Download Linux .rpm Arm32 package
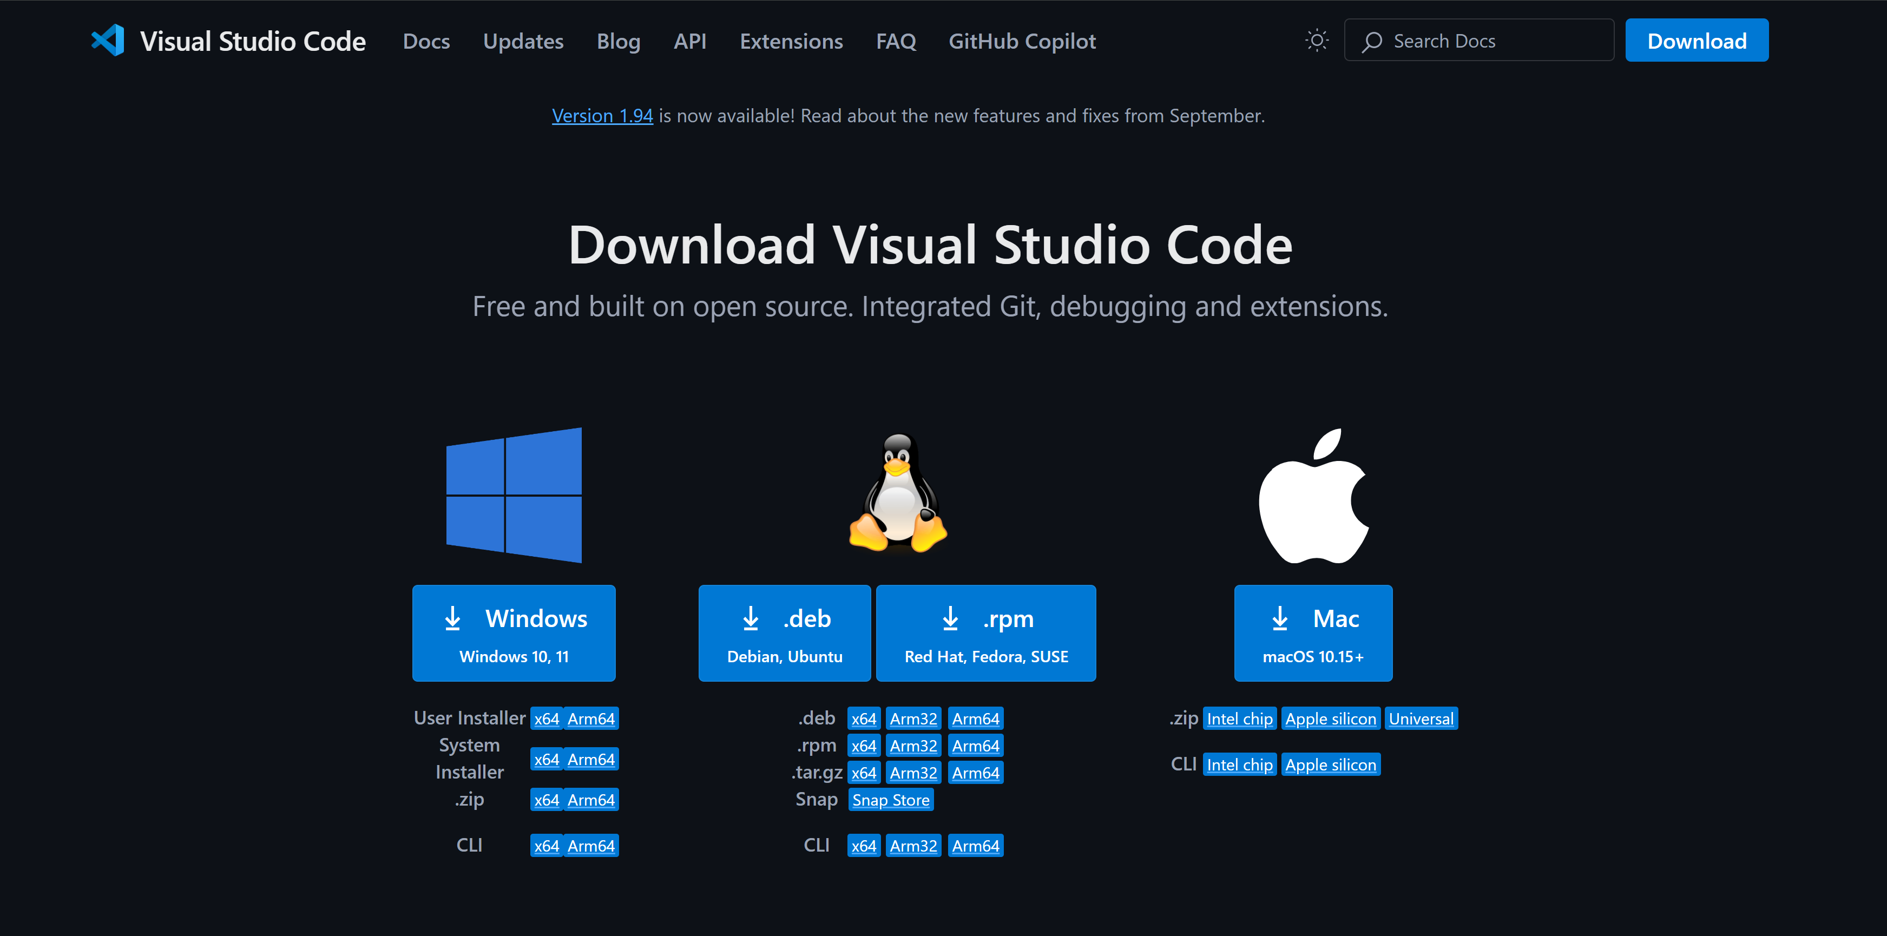1887x936 pixels. tap(913, 746)
